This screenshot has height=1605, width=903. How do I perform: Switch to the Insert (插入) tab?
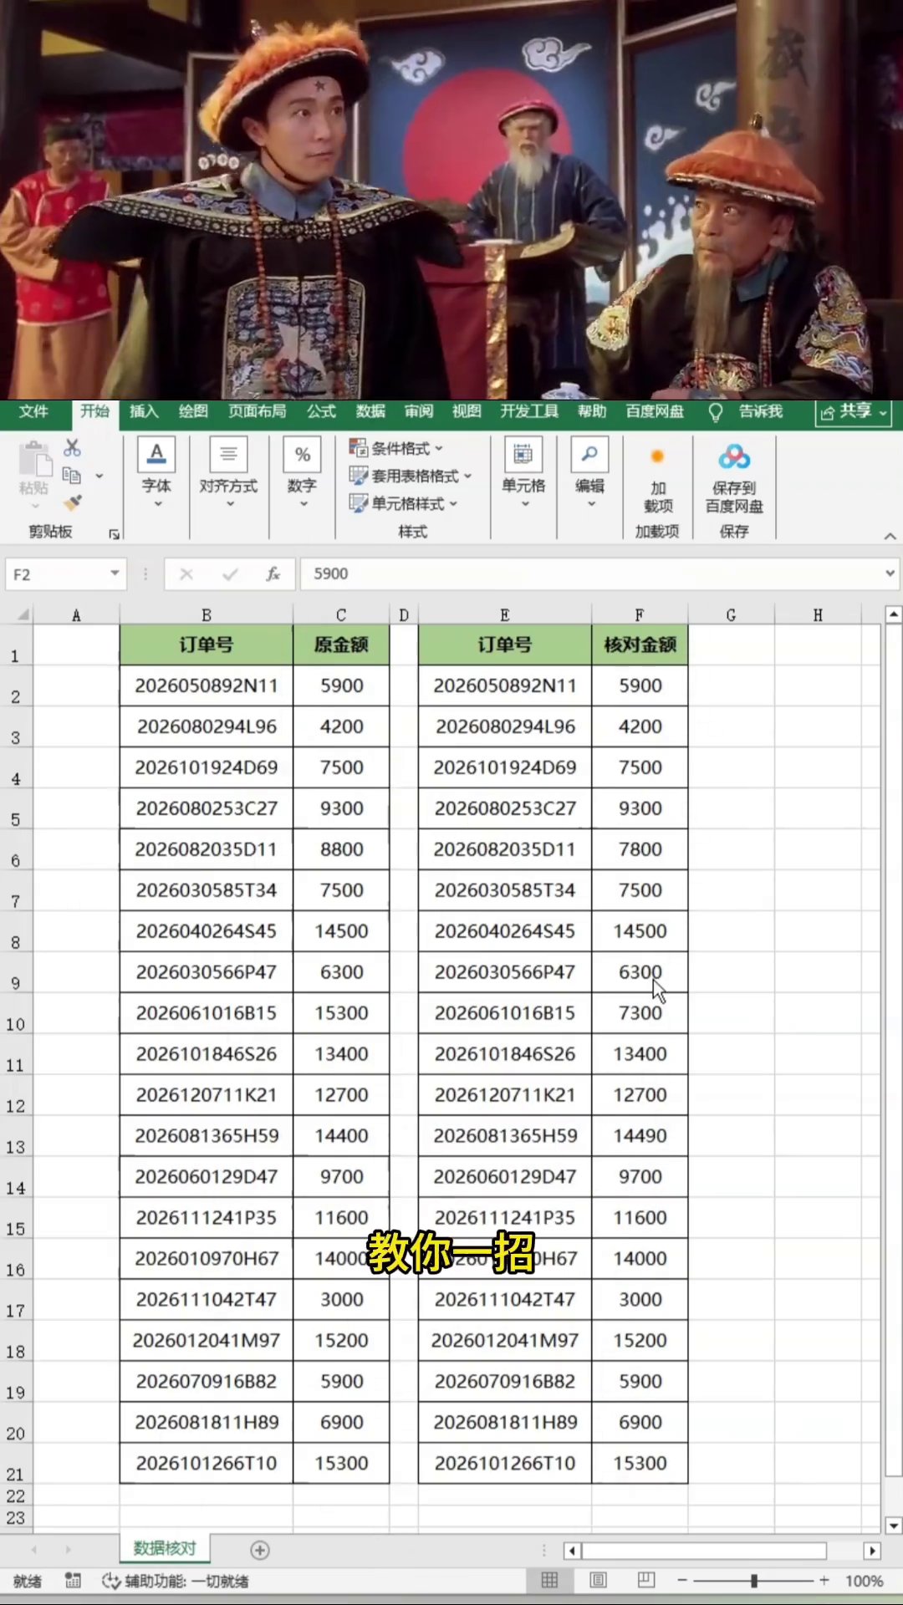click(x=144, y=411)
